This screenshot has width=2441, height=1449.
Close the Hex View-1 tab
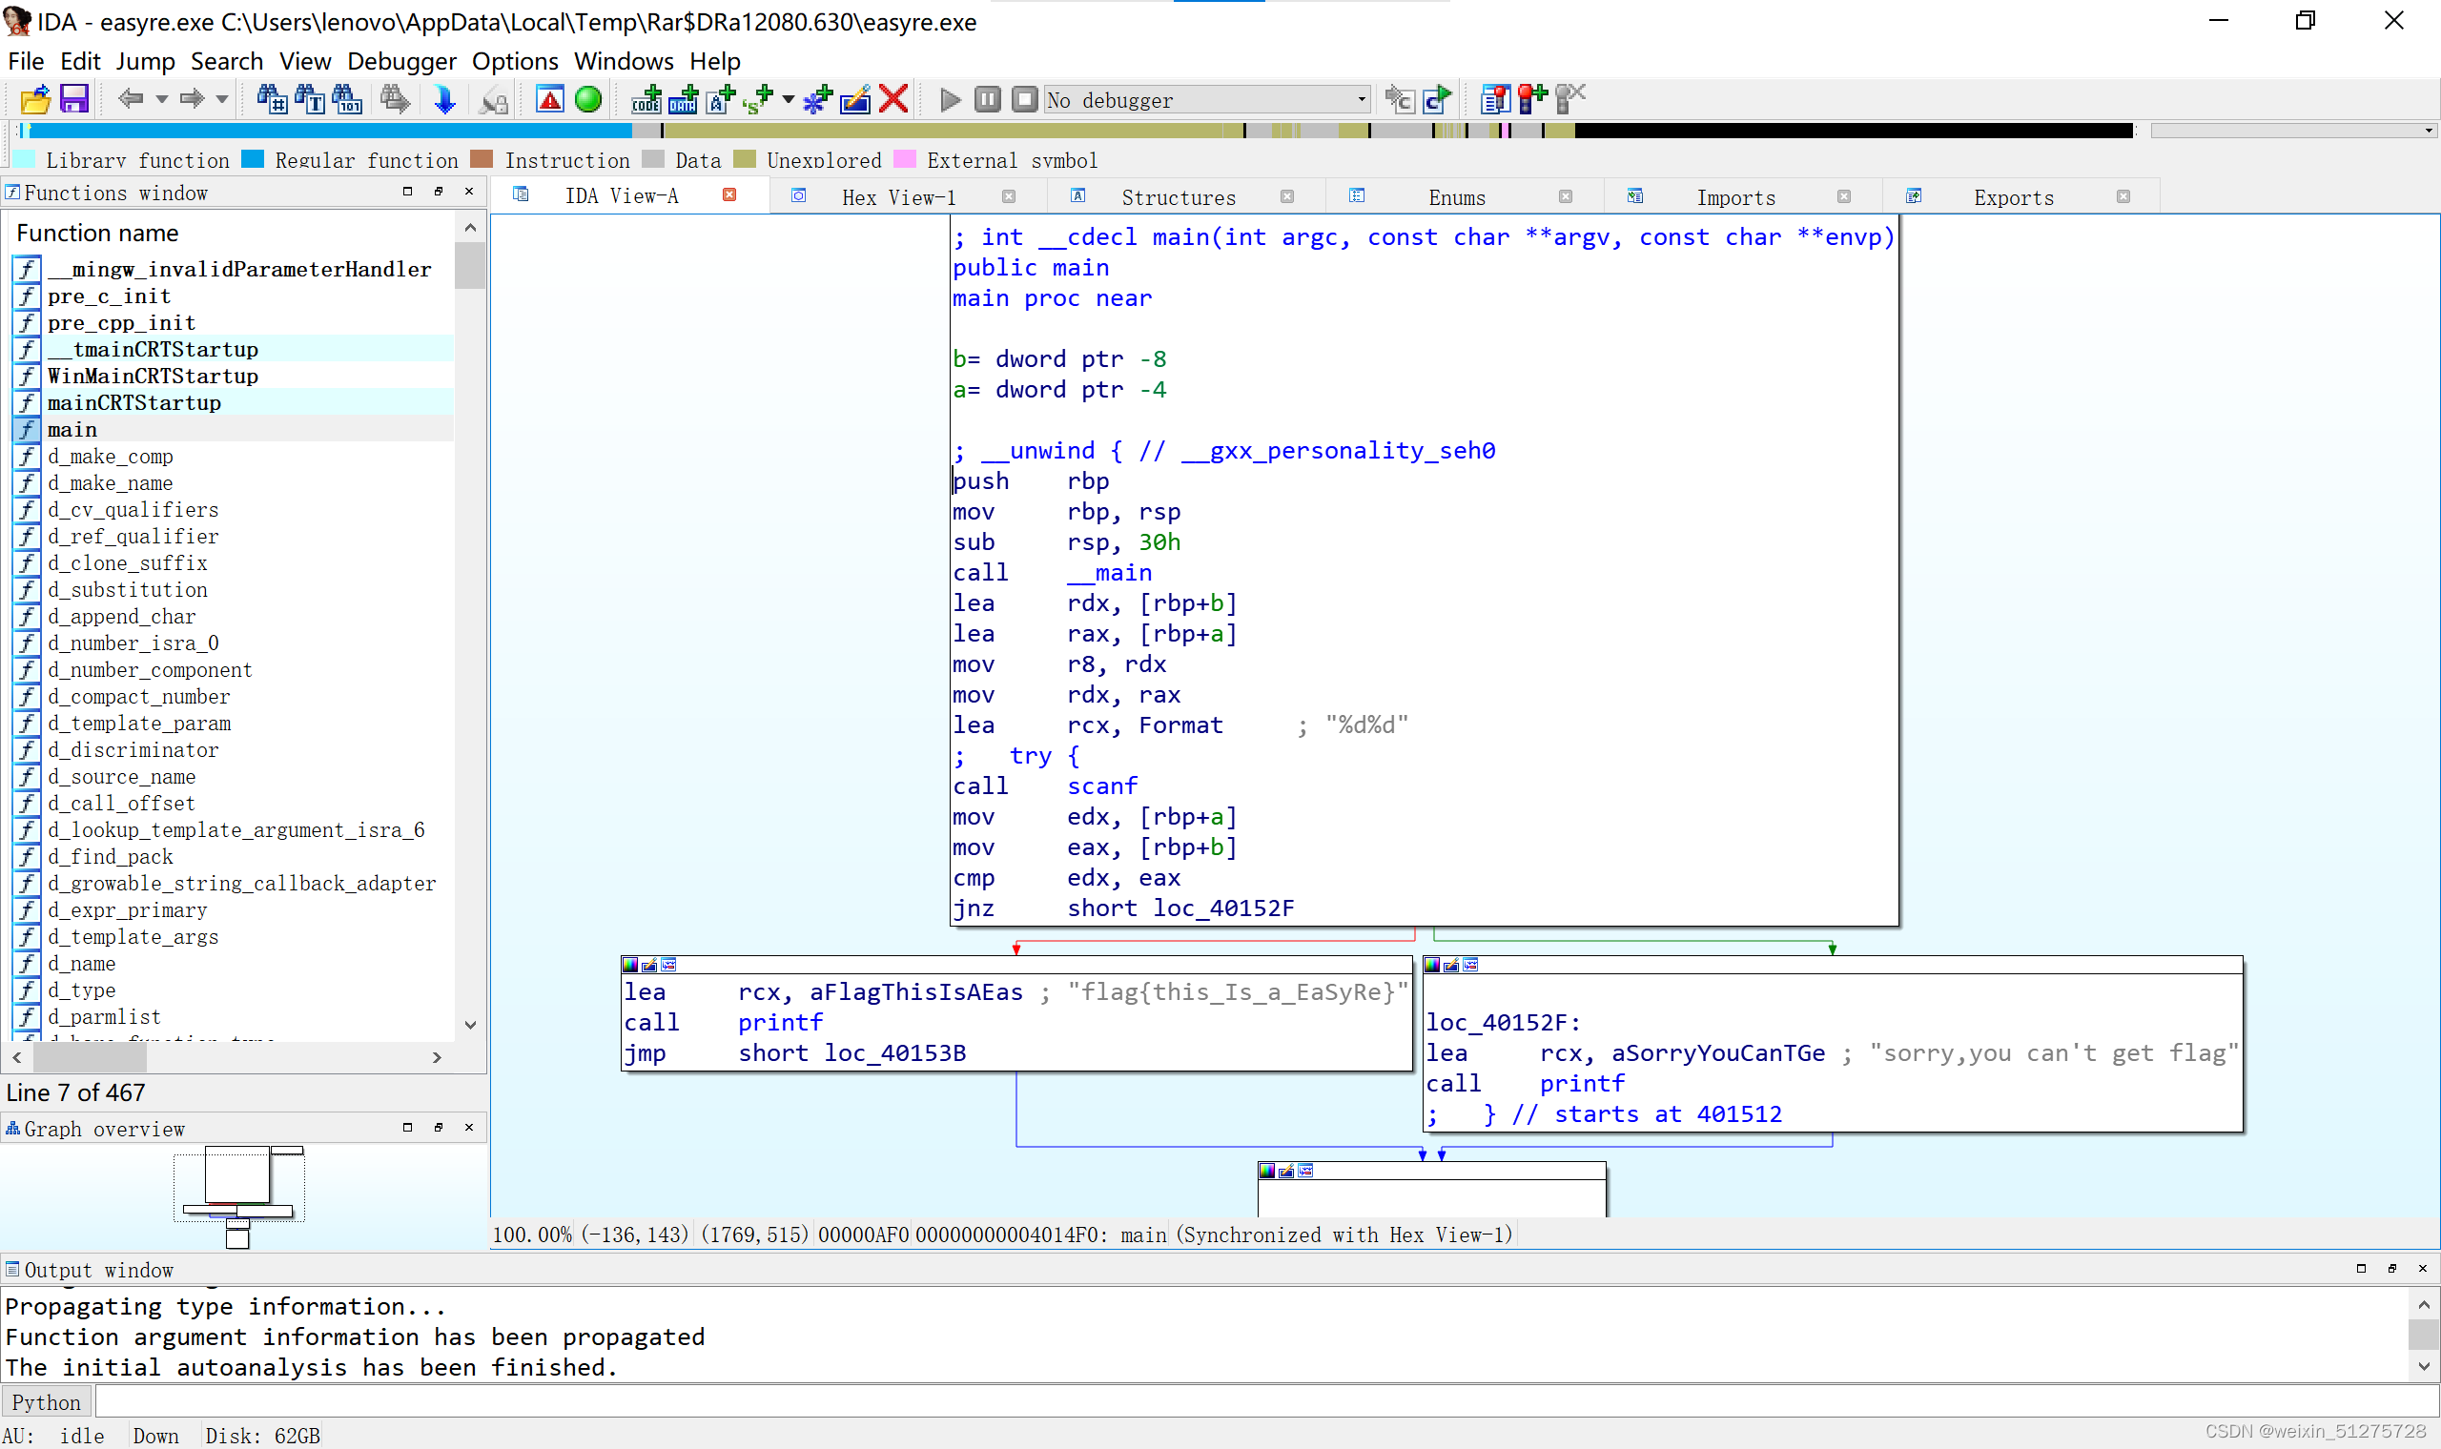[x=1009, y=196]
